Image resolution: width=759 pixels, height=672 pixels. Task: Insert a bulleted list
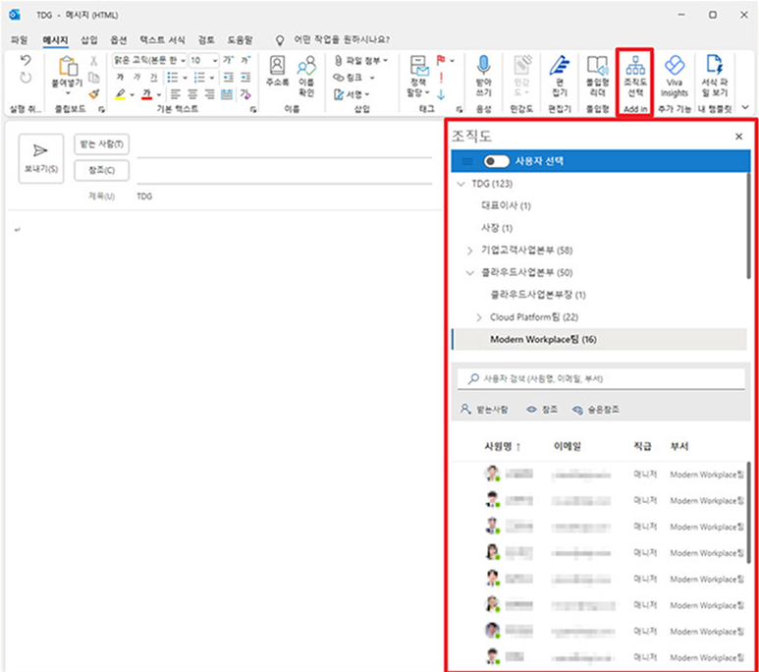pos(173,77)
